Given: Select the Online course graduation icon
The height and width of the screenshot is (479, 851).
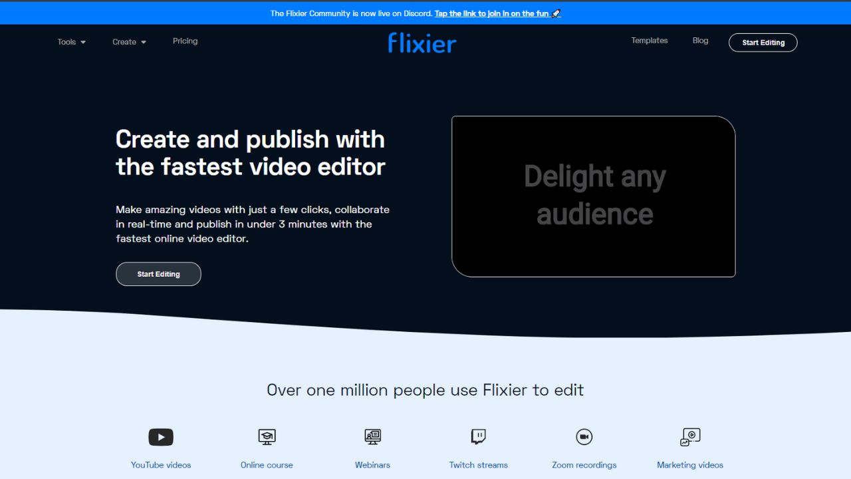Looking at the screenshot, I should 266,436.
